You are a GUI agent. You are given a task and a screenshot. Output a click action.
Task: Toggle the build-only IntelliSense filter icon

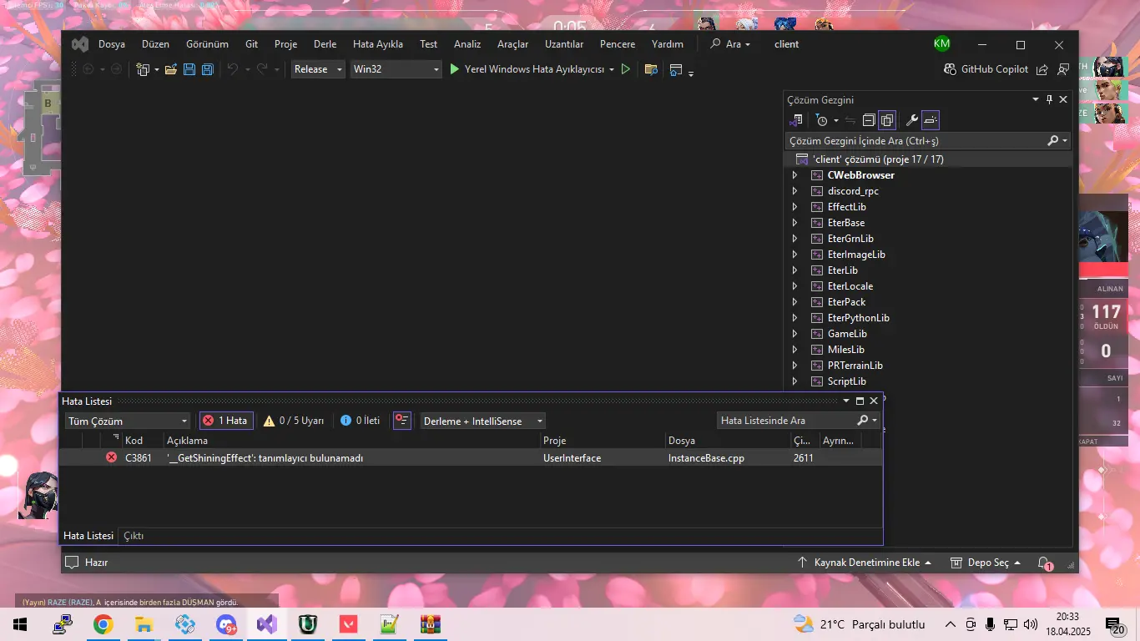pos(401,421)
